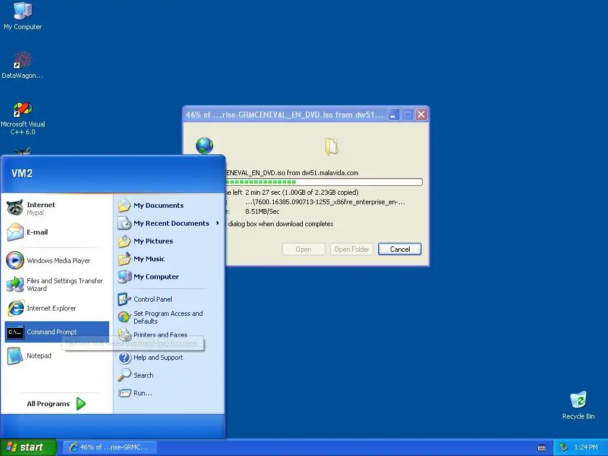The width and height of the screenshot is (608, 456).
Task: Launch Windows Media Player
Action: [56, 261]
